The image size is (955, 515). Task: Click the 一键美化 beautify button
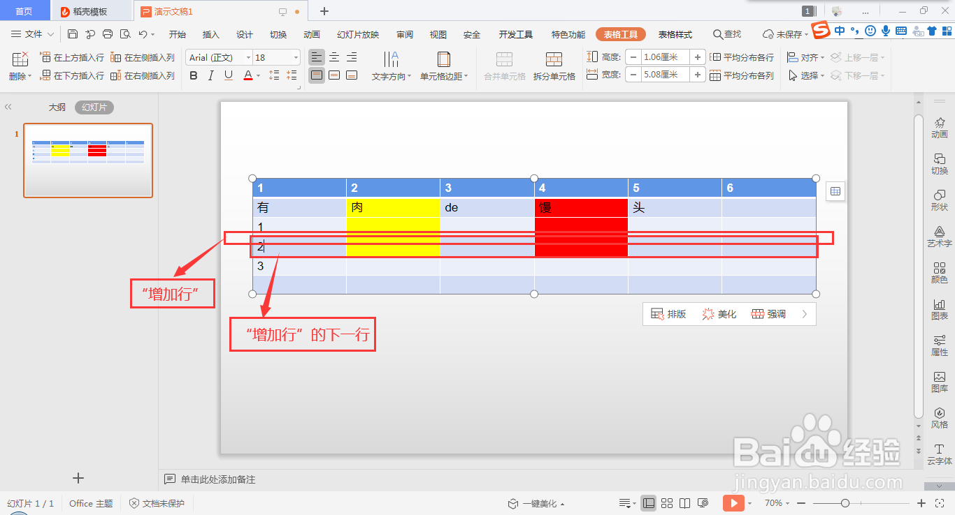click(536, 502)
